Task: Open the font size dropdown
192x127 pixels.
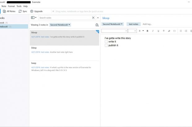Action: coord(132,31)
